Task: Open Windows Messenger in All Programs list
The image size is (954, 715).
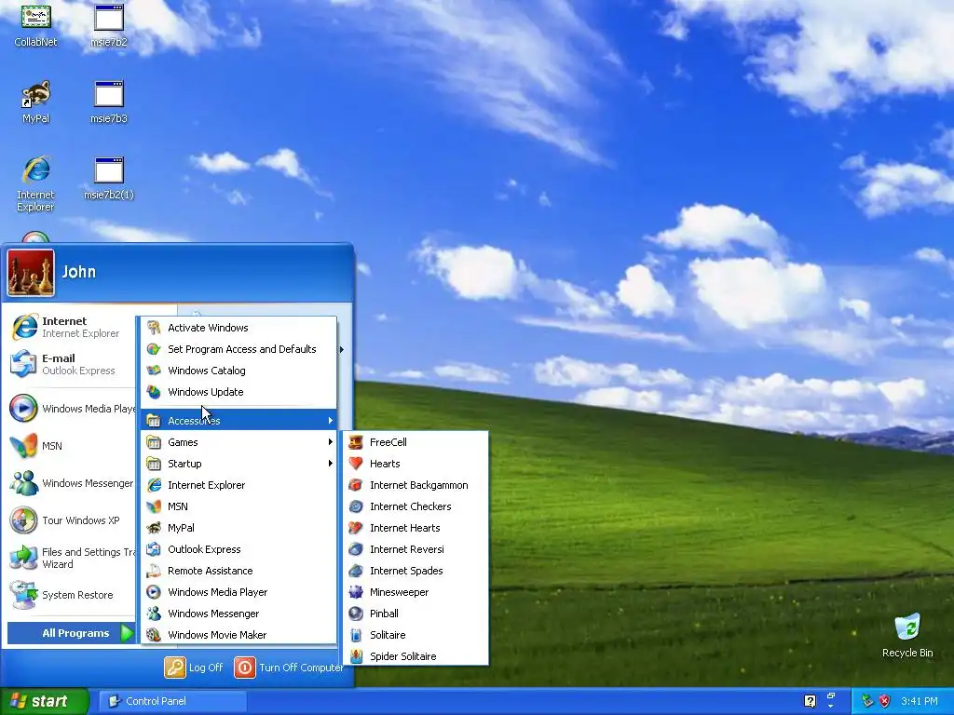Action: (239, 614)
